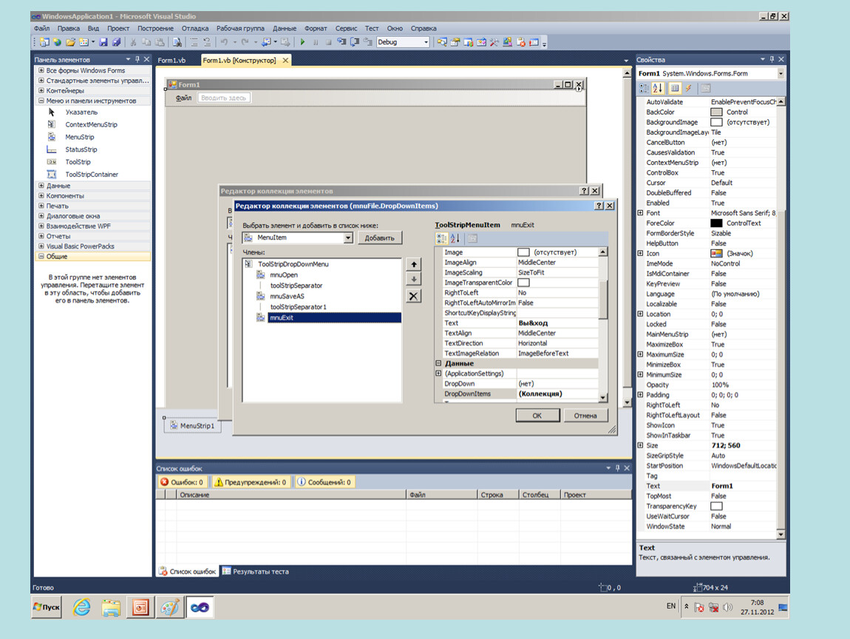Screen dimensions: 850x639
Task: Select the ContextMenuStrip tool in the toolbox
Action: point(91,124)
